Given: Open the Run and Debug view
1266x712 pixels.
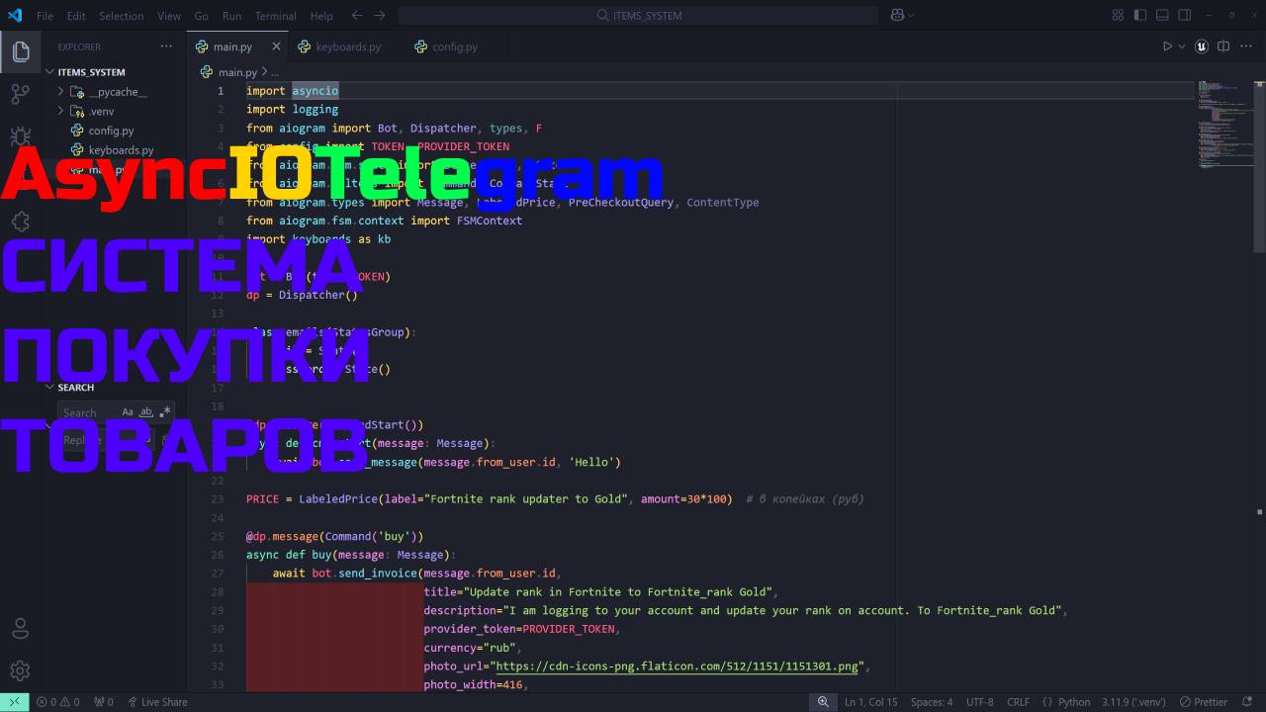Looking at the screenshot, I should pos(20,136).
